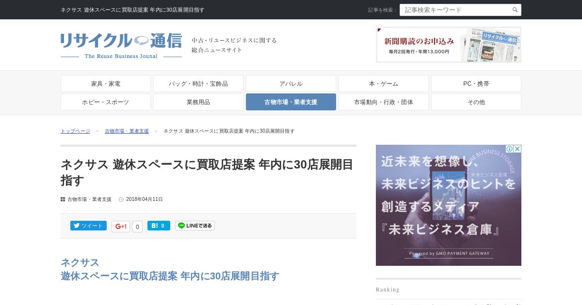Open the 未来ビジネス倉庫 advertisement
The width and height of the screenshot is (582, 305).
(x=449, y=205)
